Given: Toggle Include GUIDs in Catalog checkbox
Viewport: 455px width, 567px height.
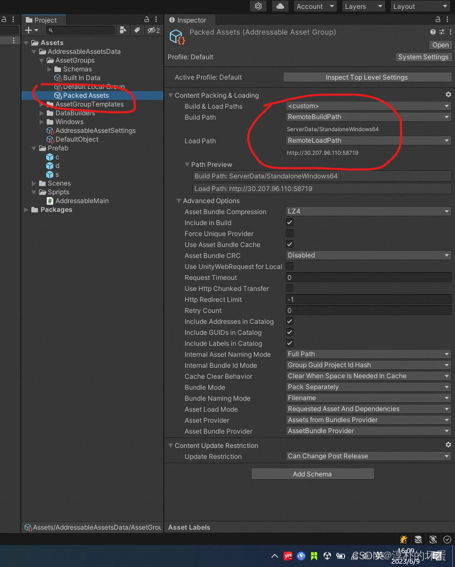Looking at the screenshot, I should click(x=290, y=332).
